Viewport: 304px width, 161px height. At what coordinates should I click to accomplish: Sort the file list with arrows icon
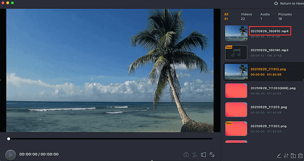pyautogui.click(x=286, y=156)
